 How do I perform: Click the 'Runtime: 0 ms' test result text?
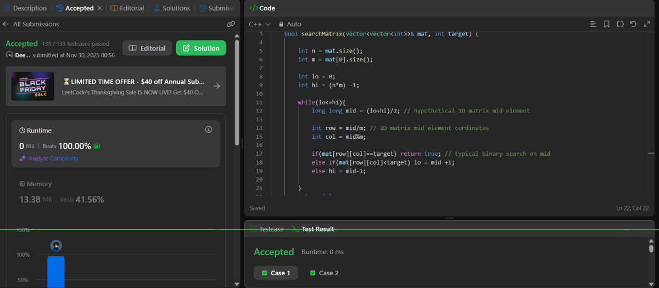coord(323,252)
